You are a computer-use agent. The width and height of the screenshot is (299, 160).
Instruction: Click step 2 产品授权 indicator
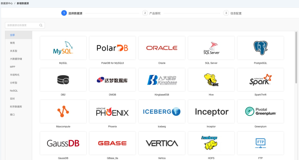[x=151, y=13]
